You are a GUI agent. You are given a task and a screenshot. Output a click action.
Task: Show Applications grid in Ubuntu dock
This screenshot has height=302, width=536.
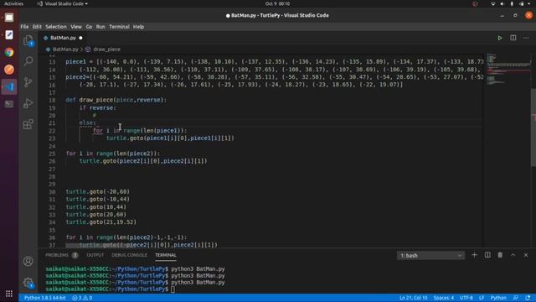coord(9,294)
